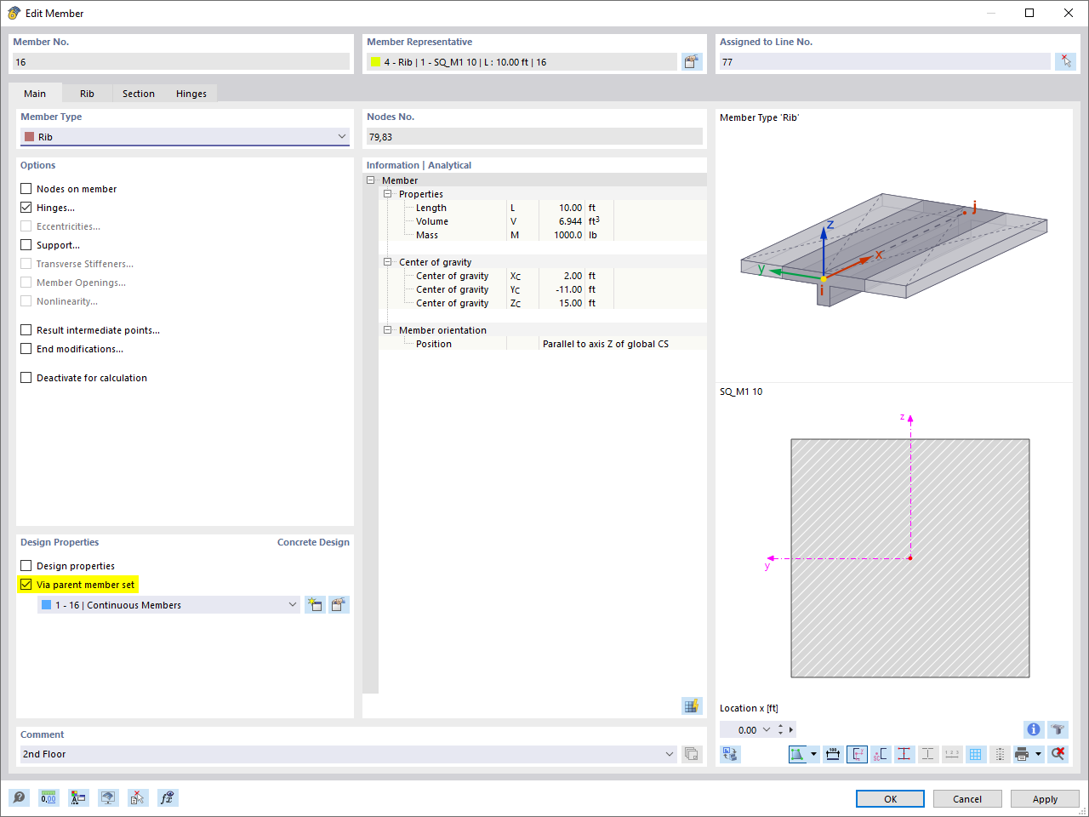
Task: Enable Design properties checkbox
Action: (26, 566)
